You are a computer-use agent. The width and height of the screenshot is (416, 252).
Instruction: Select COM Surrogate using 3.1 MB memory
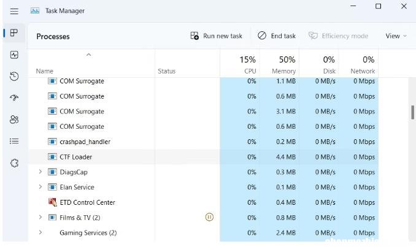coord(203,112)
